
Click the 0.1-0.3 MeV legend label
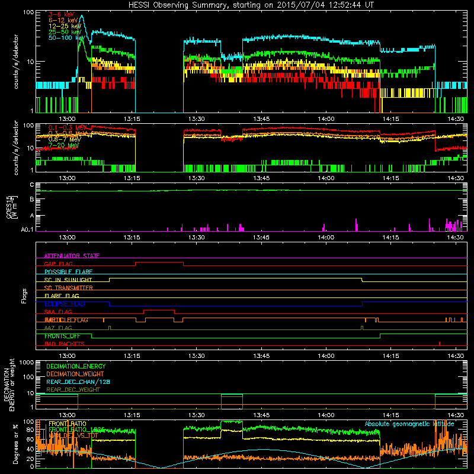click(68, 127)
